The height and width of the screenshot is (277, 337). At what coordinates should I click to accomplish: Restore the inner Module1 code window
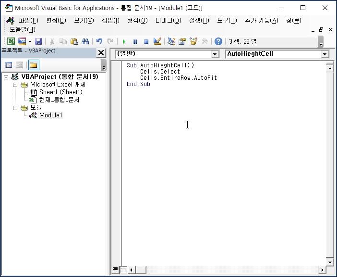[x=321, y=29]
